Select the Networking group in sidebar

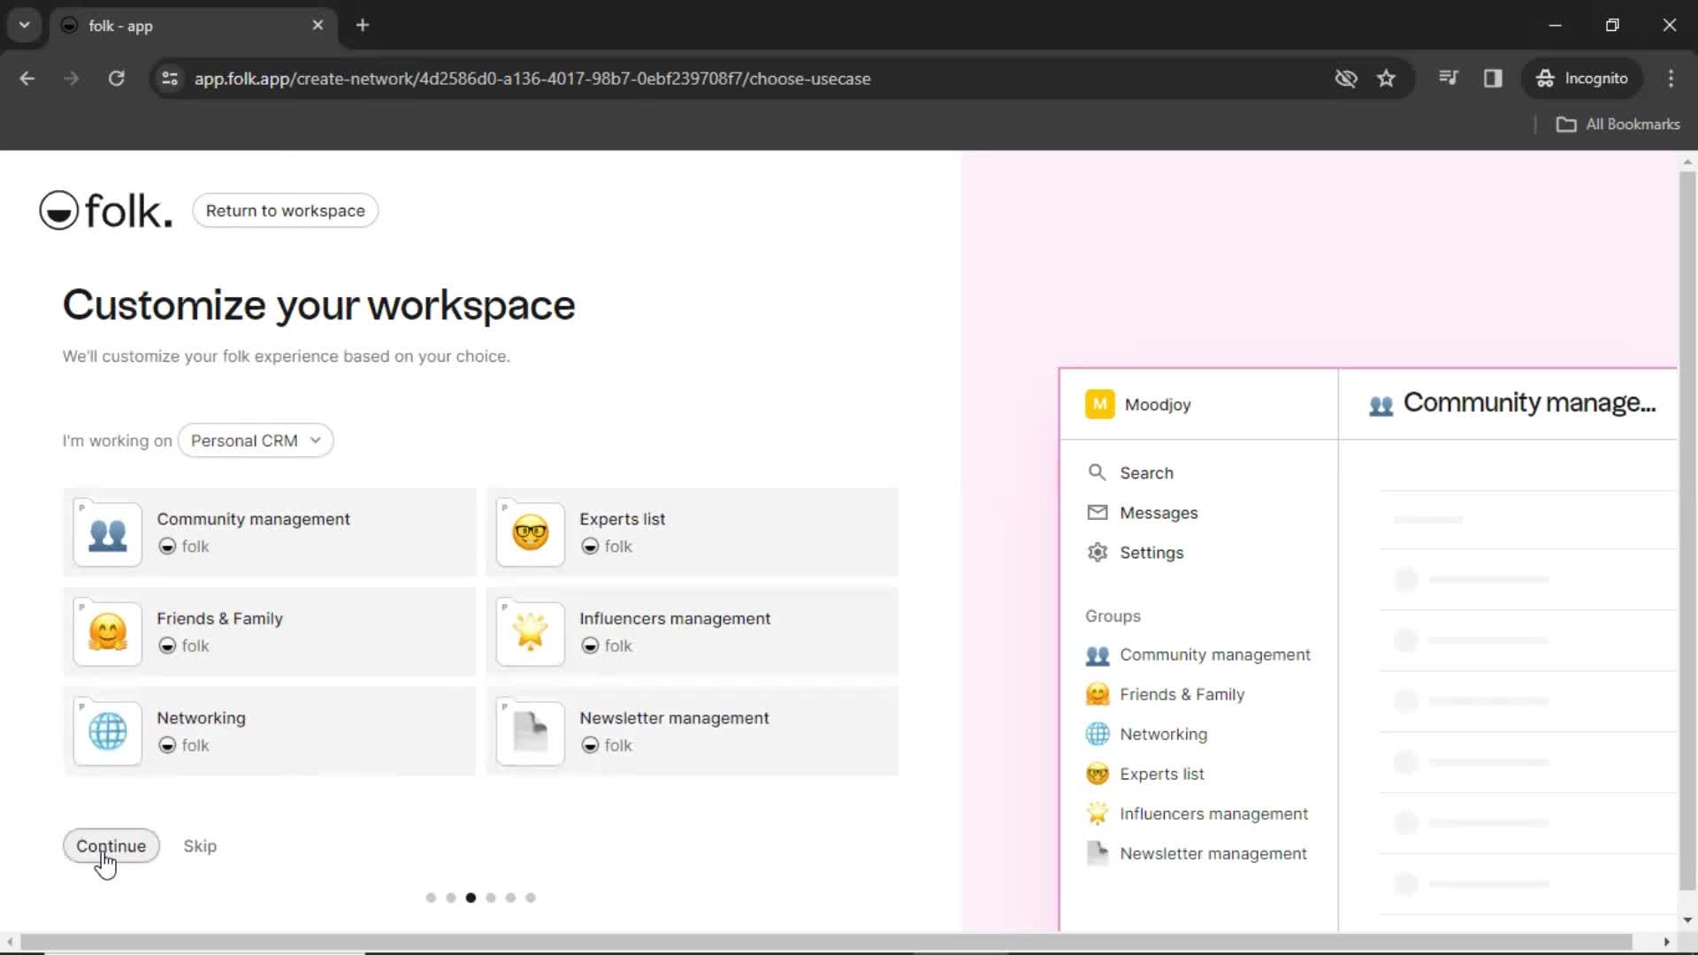point(1161,733)
